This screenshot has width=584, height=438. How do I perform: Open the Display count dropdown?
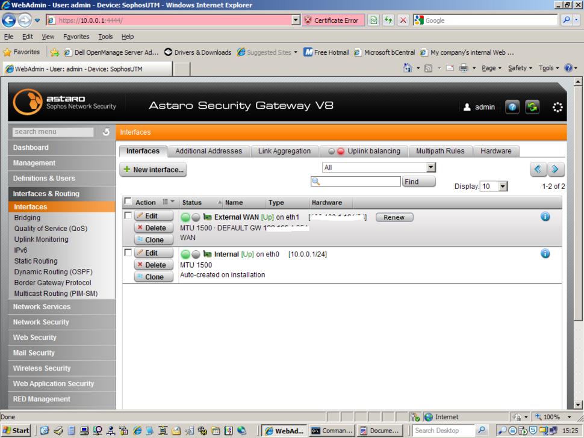(503, 187)
